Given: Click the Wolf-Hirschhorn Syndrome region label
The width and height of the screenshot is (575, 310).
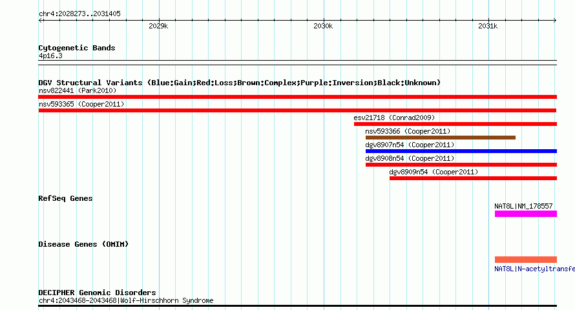Looking at the screenshot, I should [x=126, y=300].
